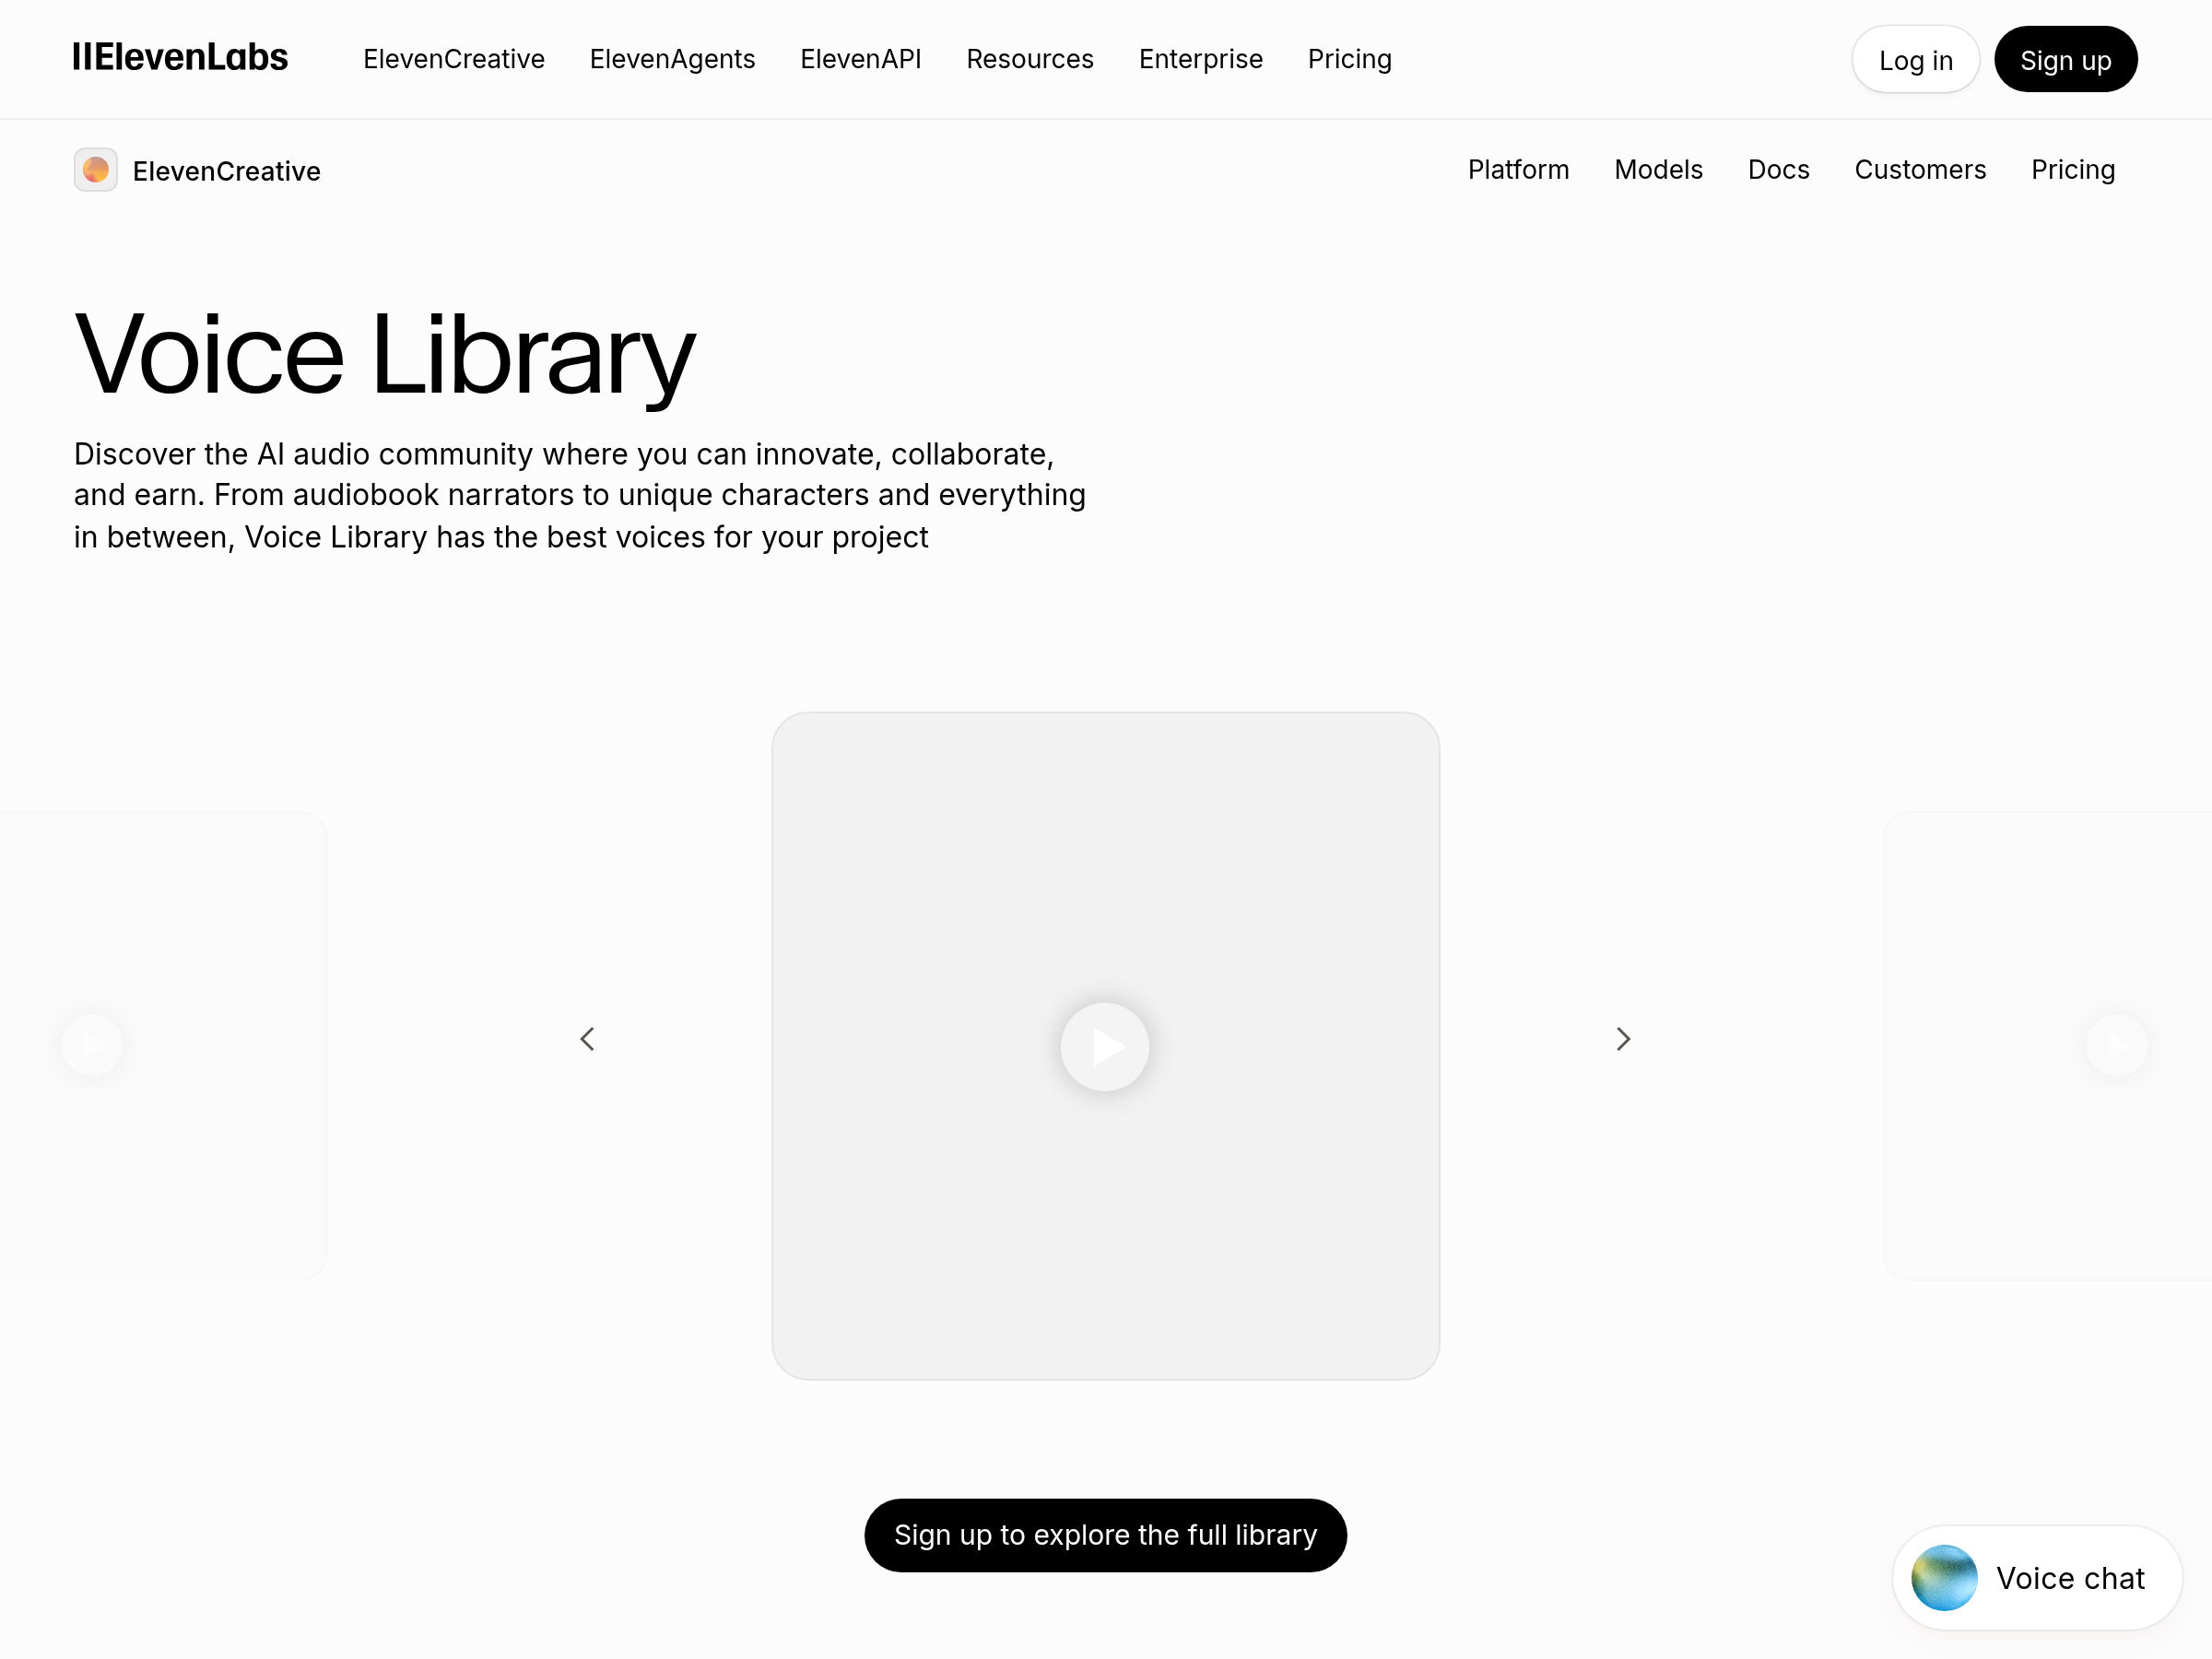Click the ElevenCreative orange orb icon
This screenshot has width=2212, height=1659.
coord(96,170)
